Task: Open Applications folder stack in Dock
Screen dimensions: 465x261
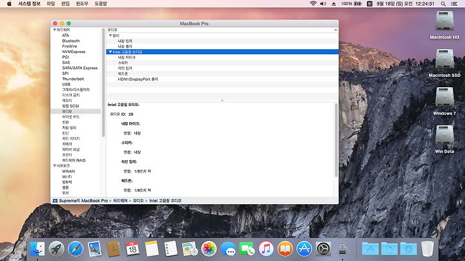Action: (370, 249)
